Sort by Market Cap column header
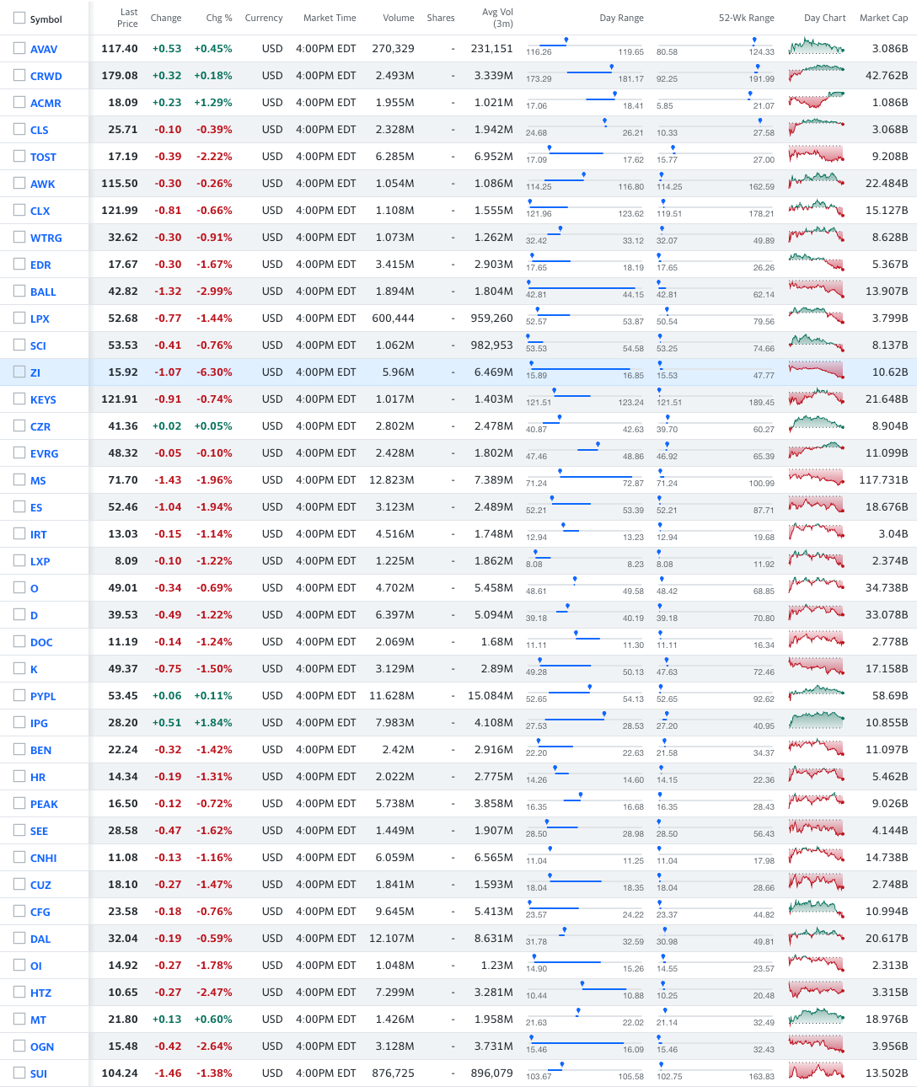This screenshot has width=917, height=1092. (883, 18)
